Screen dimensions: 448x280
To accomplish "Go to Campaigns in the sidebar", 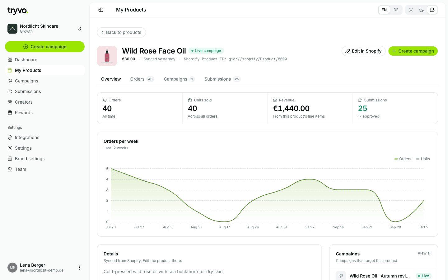I will tap(45, 81).
